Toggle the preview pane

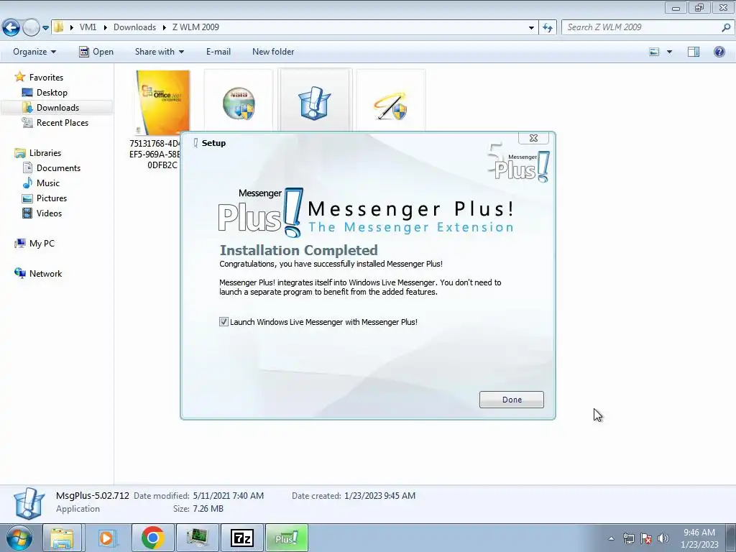coord(694,52)
